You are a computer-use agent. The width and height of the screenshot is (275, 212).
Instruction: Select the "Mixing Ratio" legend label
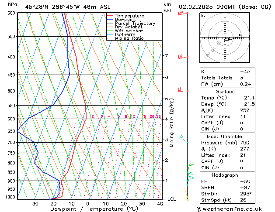pos(129,38)
